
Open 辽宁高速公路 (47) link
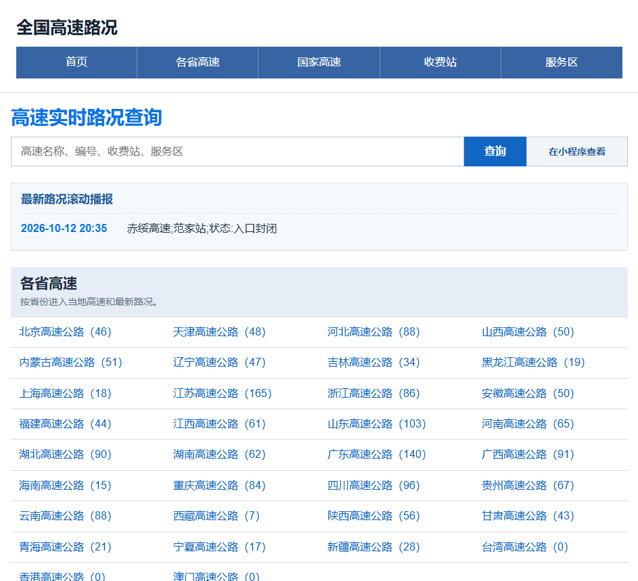[x=219, y=363]
